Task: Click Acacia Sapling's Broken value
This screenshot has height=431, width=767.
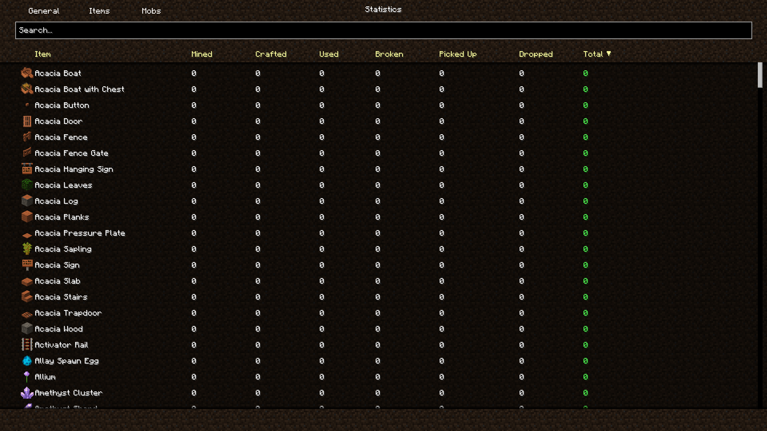Action: pos(378,249)
